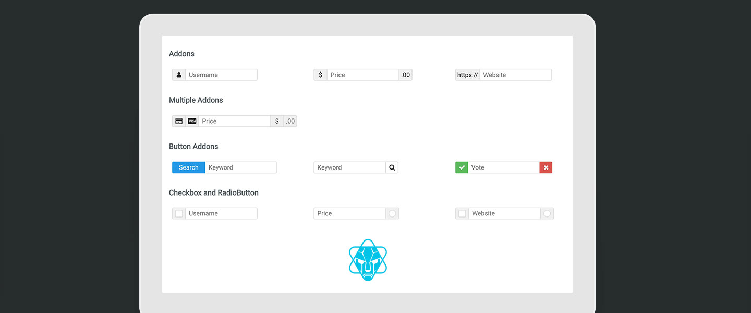Click the blue Search button
The height and width of the screenshot is (313, 751).
(189, 167)
